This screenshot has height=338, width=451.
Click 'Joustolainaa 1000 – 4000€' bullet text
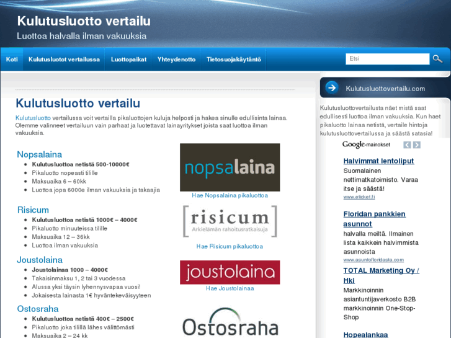70,270
